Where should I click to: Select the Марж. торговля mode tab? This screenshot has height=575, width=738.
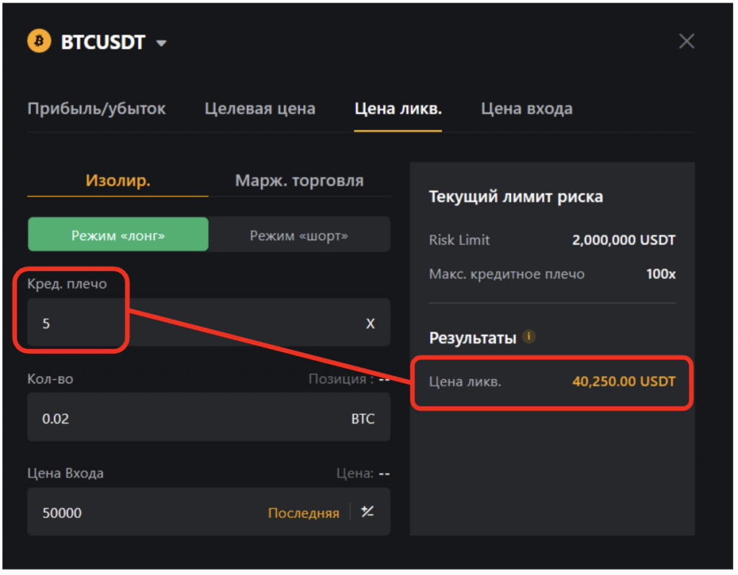299,181
